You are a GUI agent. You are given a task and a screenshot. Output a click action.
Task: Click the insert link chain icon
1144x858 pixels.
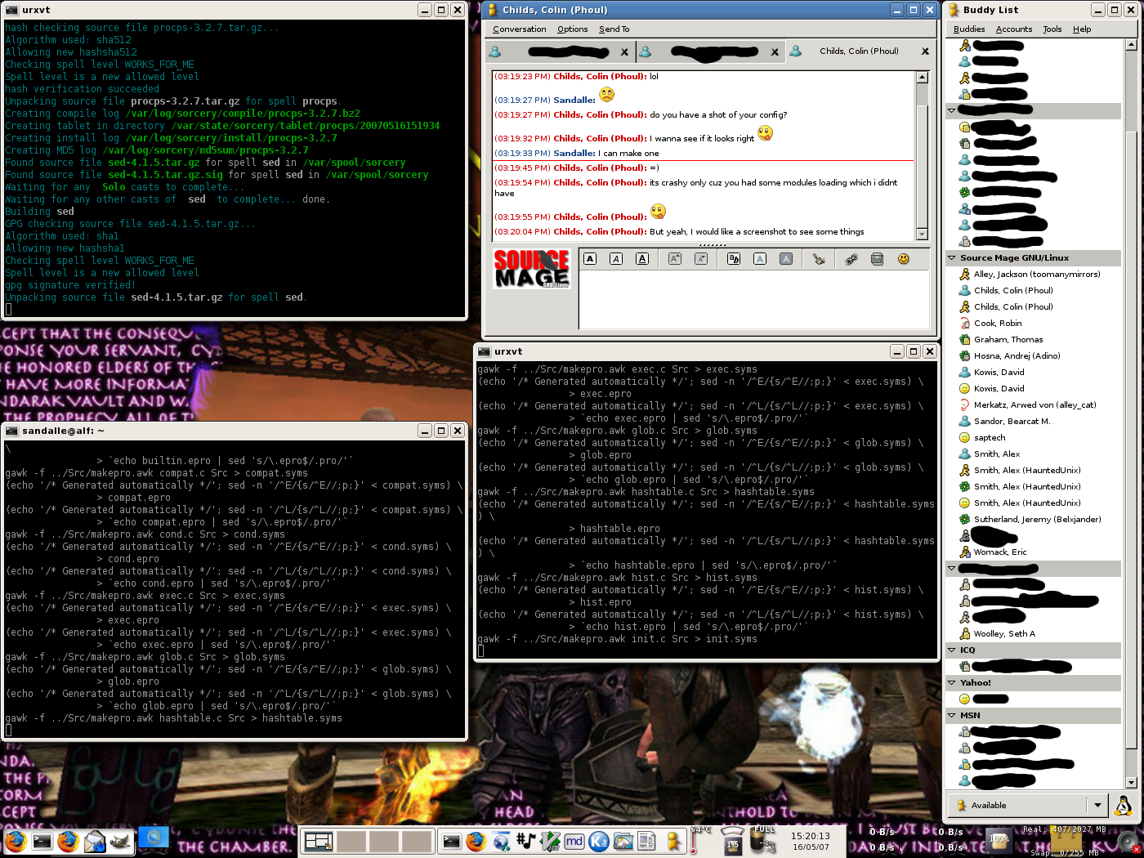(851, 259)
